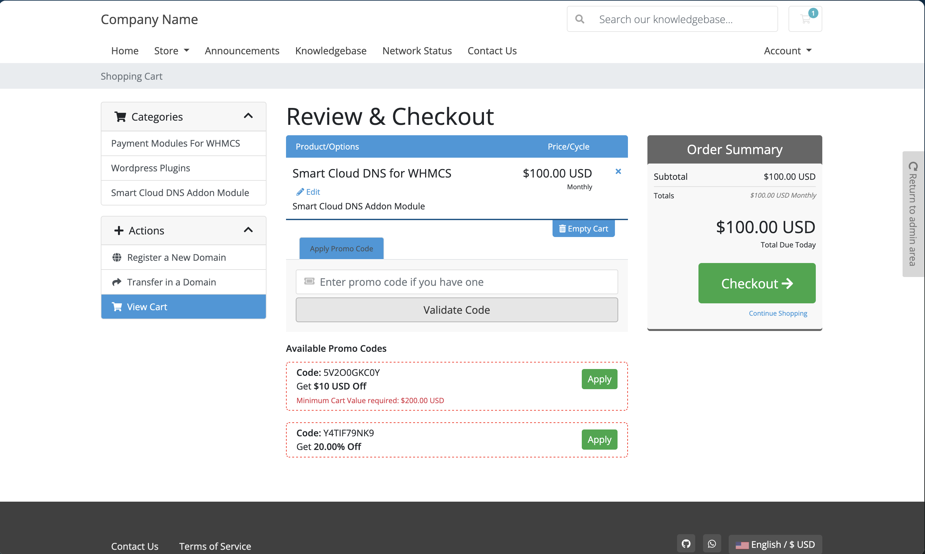Remove Smart Cloud DNS item with X icon
This screenshot has width=925, height=554.
pyautogui.click(x=618, y=171)
